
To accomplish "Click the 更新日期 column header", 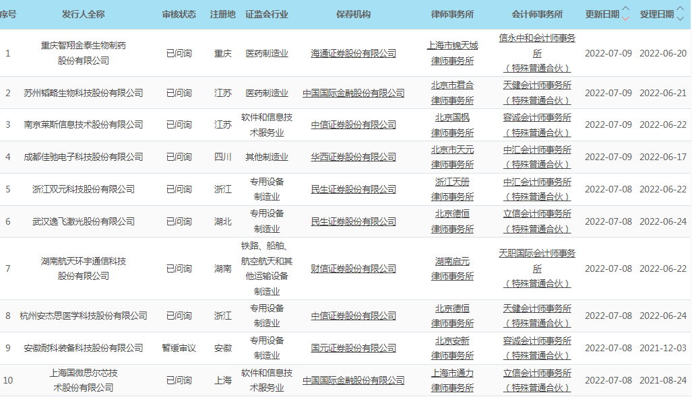I will click(x=602, y=14).
